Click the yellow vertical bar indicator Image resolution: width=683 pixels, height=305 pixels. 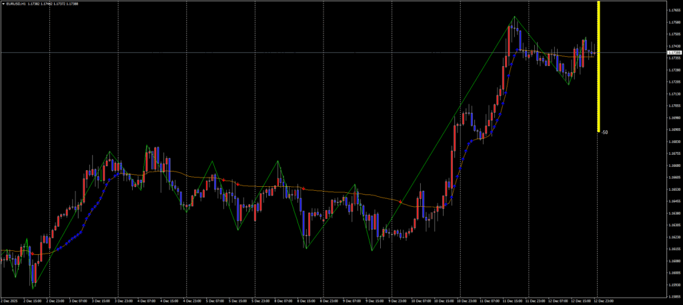point(599,67)
